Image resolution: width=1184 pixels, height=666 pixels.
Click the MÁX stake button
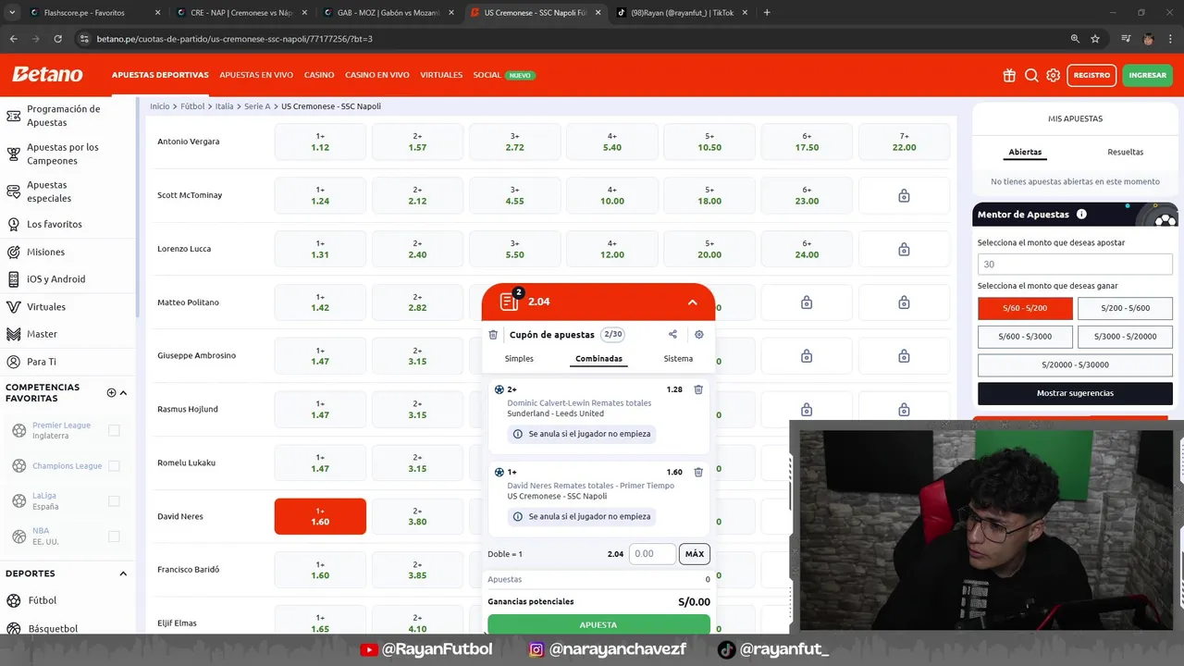pos(695,554)
